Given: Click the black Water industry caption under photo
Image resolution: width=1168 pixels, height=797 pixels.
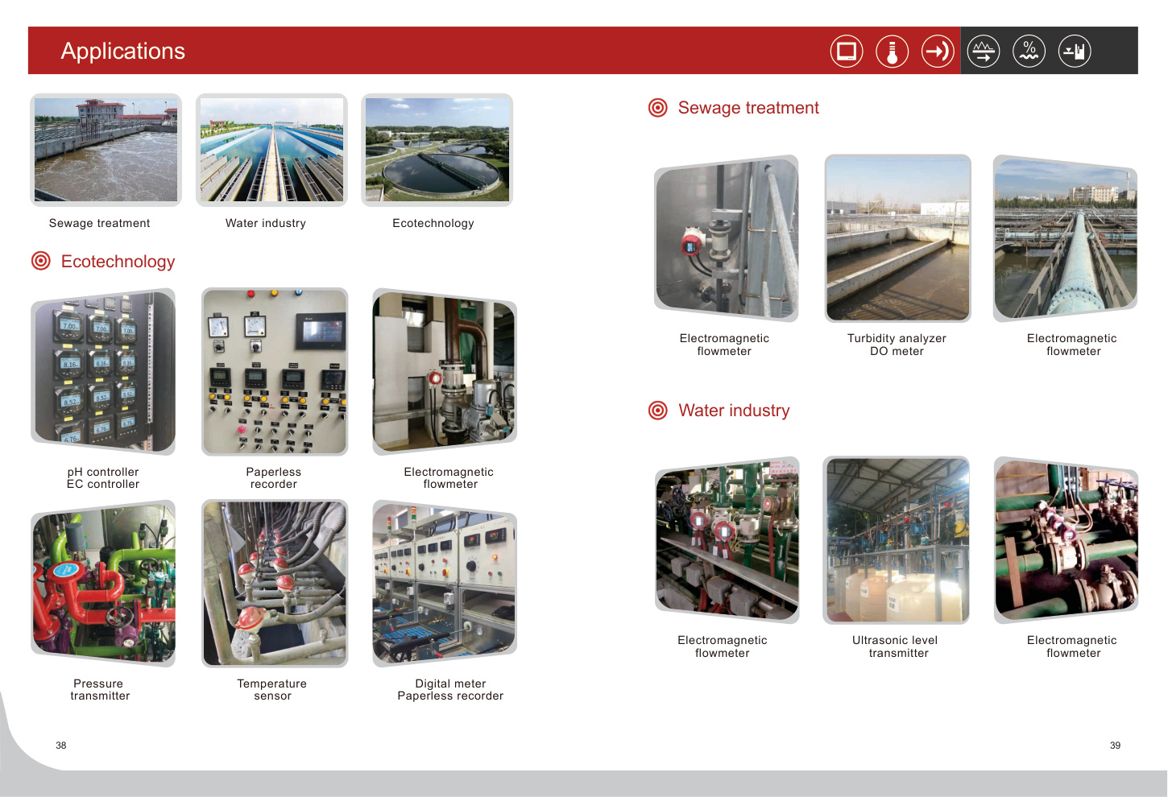Looking at the screenshot, I should (266, 223).
